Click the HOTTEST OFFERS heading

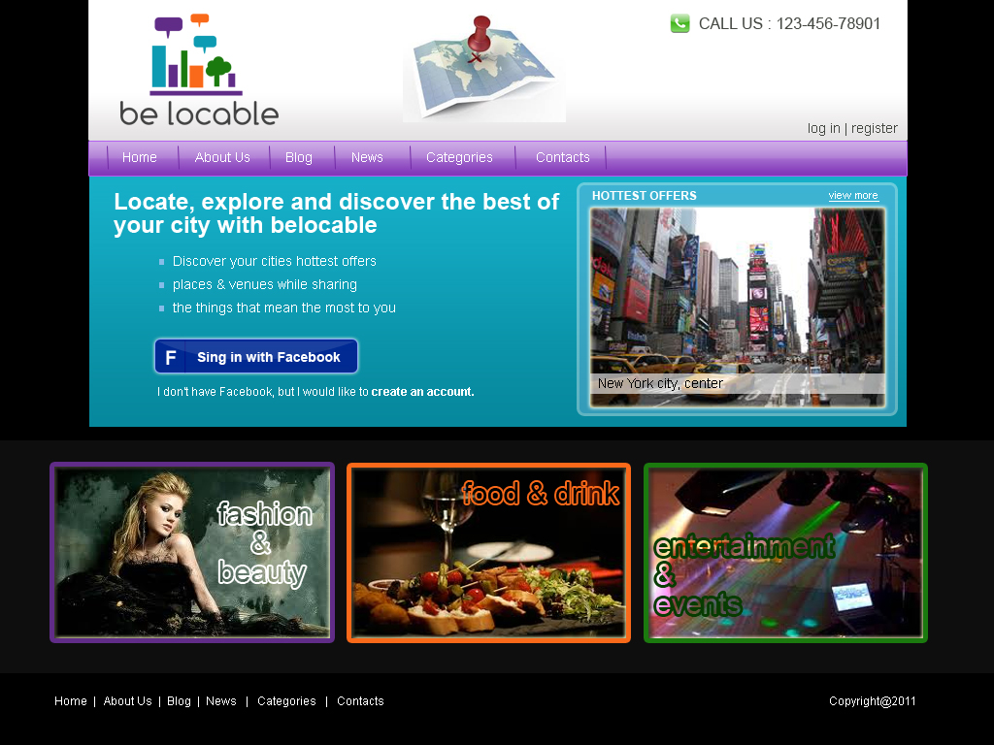coord(645,196)
